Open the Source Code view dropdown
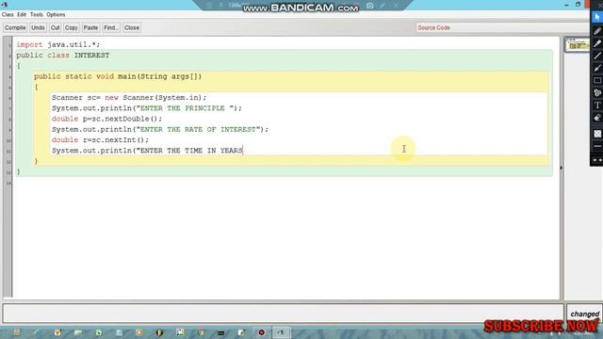Screen dimensions: 603x339 502,27
